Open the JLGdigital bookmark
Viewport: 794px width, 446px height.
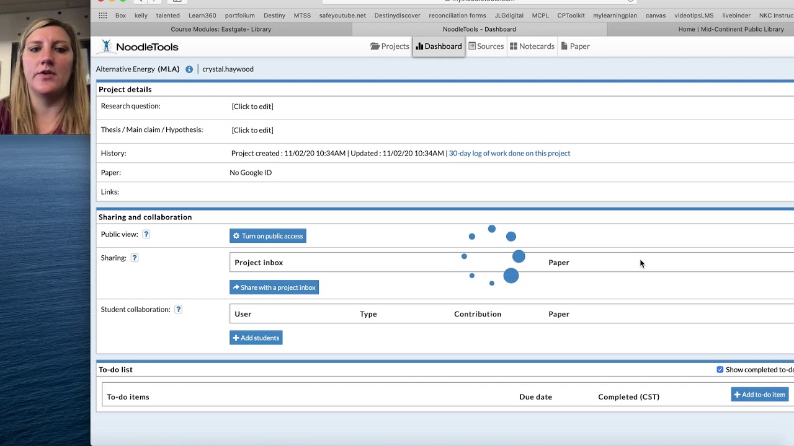coord(509,15)
